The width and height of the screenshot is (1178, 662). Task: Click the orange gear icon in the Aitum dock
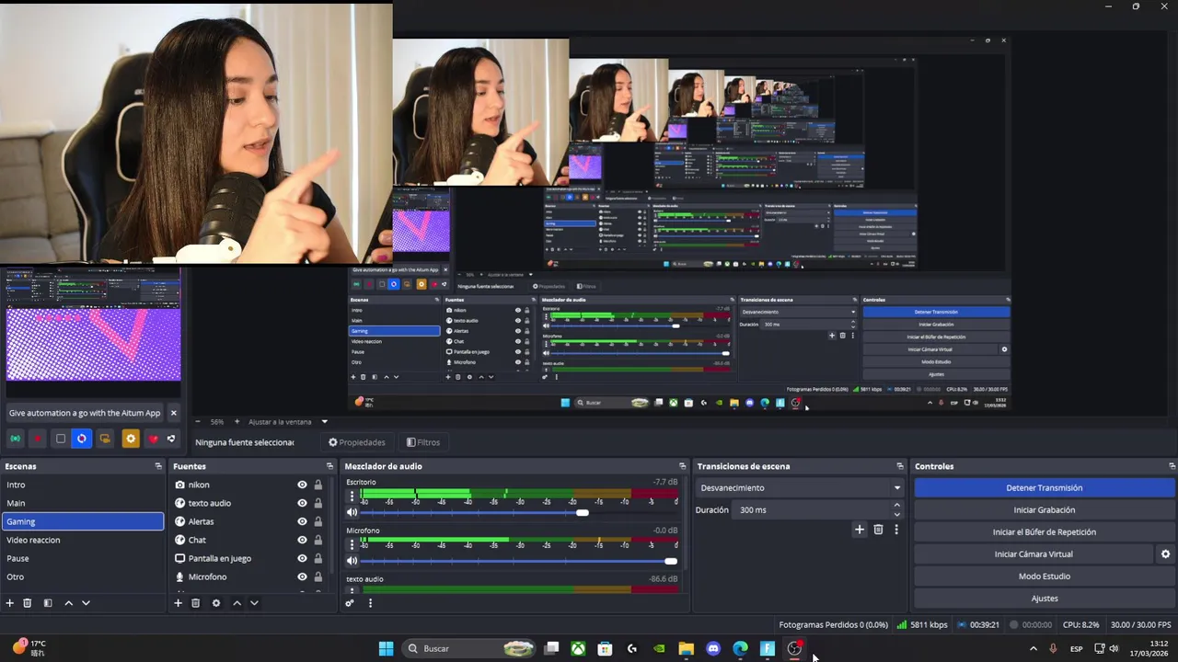(x=131, y=439)
